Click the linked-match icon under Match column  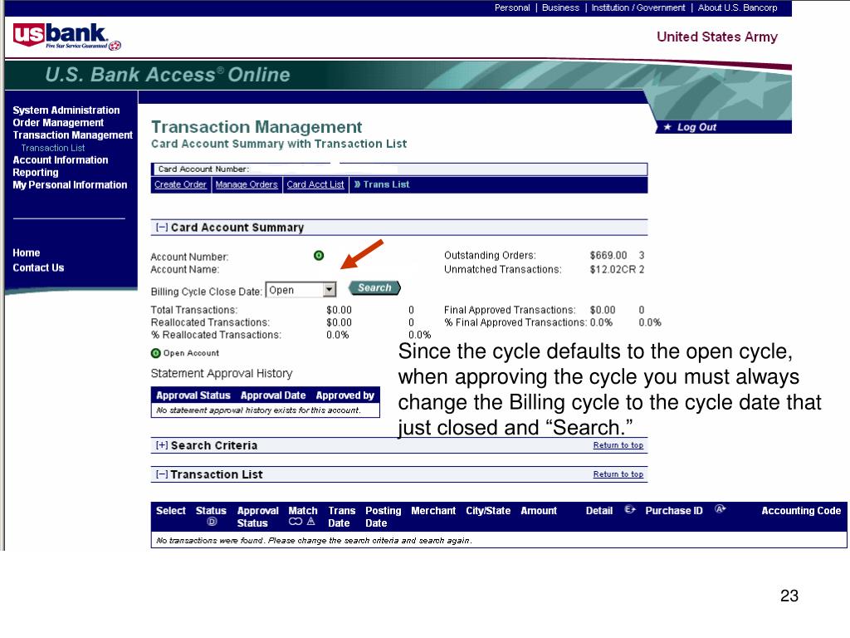[296, 522]
